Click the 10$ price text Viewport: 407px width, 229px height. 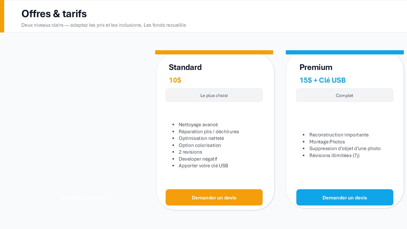tap(175, 80)
